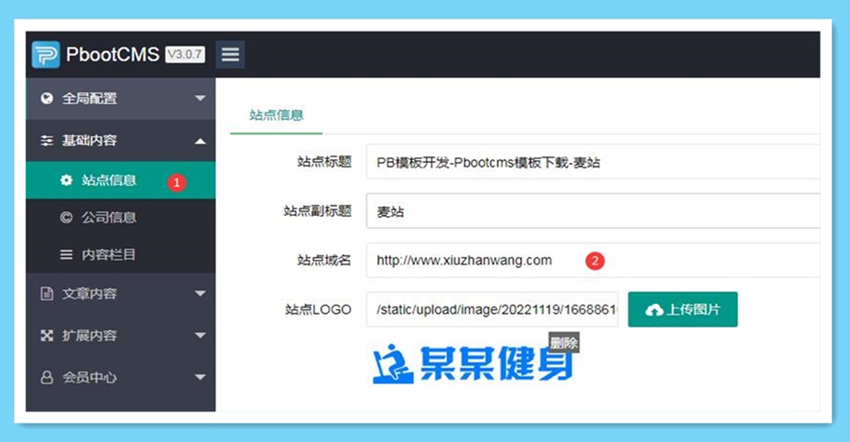Click the 站点域名 input field
Screen dimensions: 850x442
[x=591, y=261]
